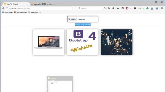The height and width of the screenshot is (92, 165).
Task: Switch to localhost / 127.0.0.1 tab
Action: 43,4
